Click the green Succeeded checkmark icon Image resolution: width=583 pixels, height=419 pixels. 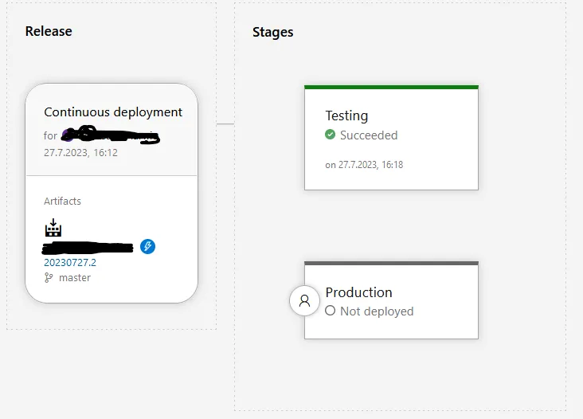[331, 135]
